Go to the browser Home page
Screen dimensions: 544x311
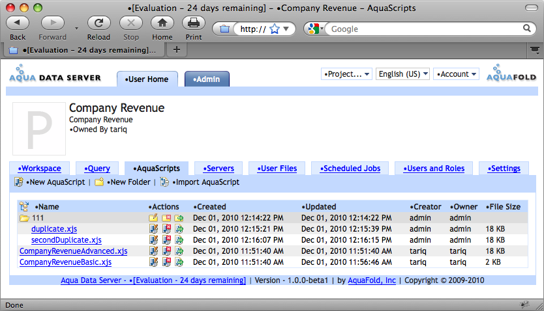pos(162,23)
